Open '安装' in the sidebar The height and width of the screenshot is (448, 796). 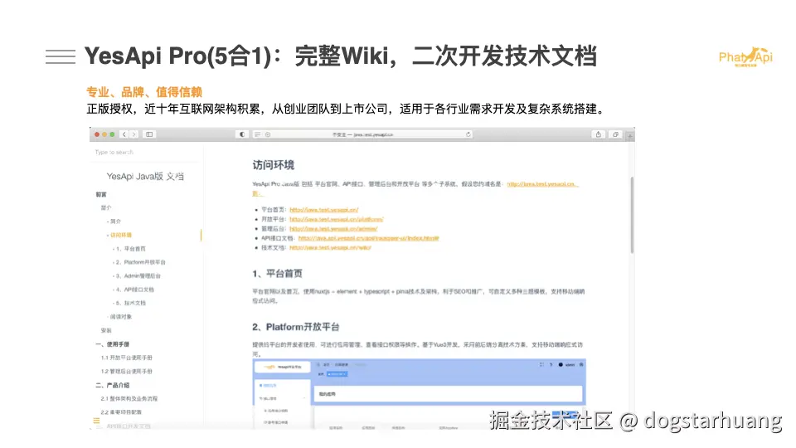point(105,330)
